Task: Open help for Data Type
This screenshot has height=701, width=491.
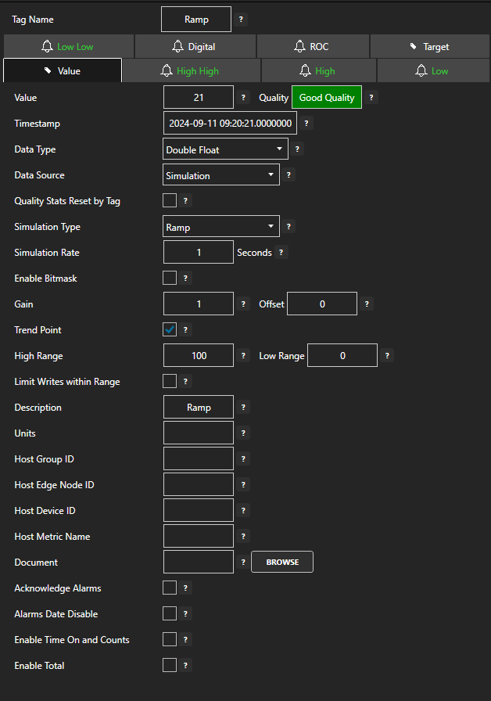Action: pos(297,149)
